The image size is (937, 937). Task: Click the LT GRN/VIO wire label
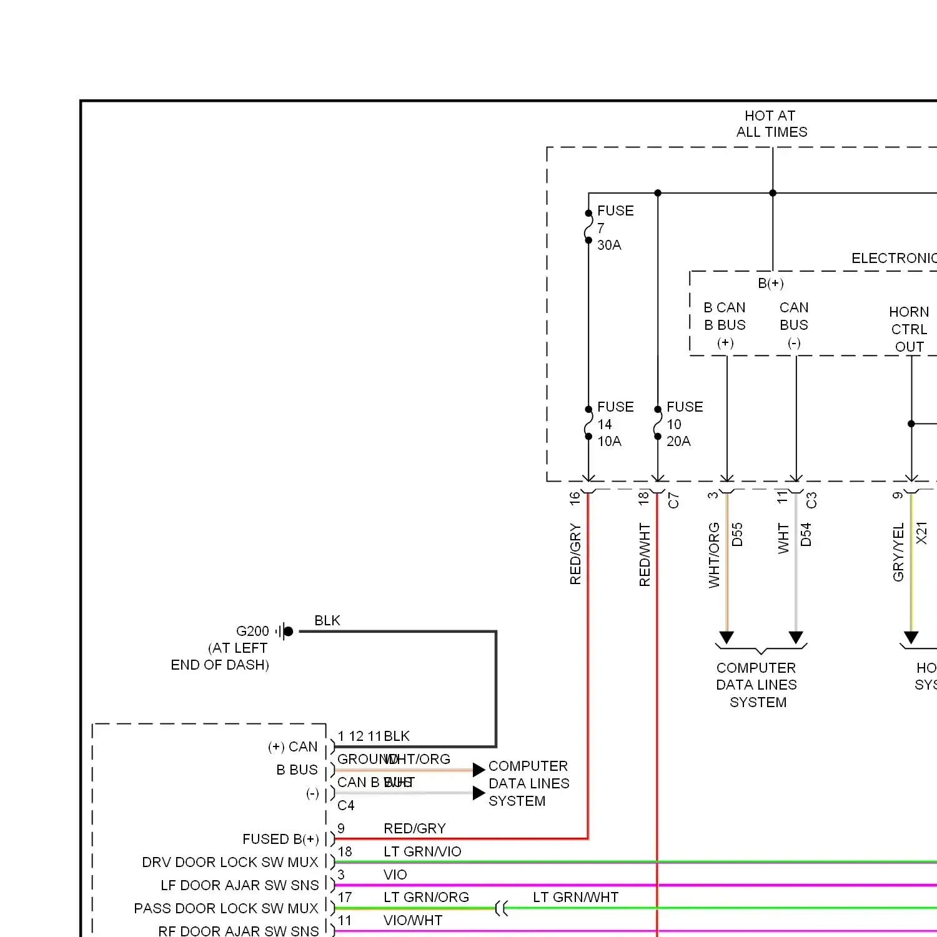[422, 851]
